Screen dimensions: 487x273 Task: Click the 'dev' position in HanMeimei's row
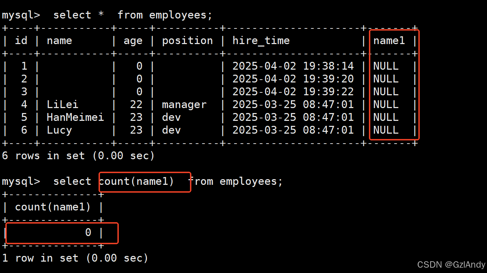point(171,117)
